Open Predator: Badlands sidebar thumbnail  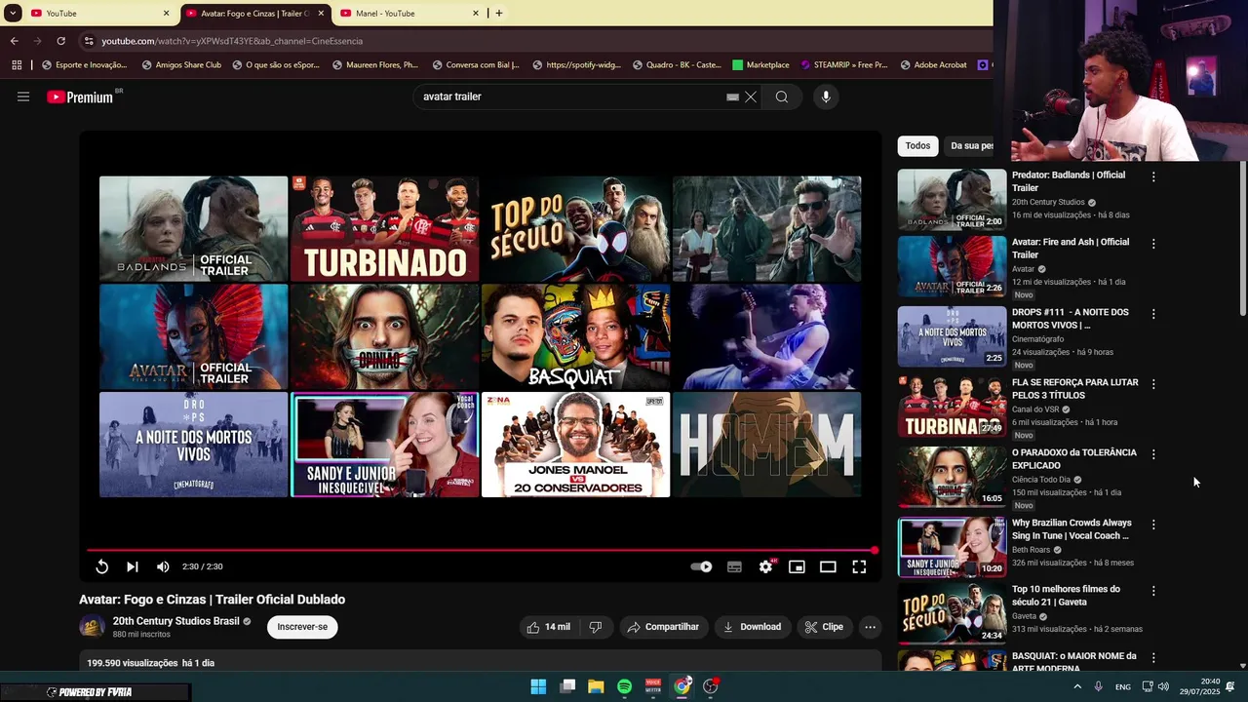[952, 200]
